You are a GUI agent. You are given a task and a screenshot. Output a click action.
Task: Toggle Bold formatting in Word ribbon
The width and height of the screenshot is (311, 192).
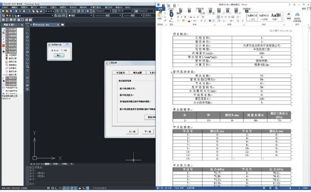[x=178, y=17]
